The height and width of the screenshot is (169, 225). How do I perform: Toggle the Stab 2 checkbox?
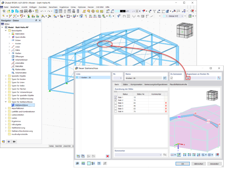point(115,100)
